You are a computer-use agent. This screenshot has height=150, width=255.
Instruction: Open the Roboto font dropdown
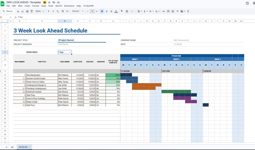(x=78, y=11)
